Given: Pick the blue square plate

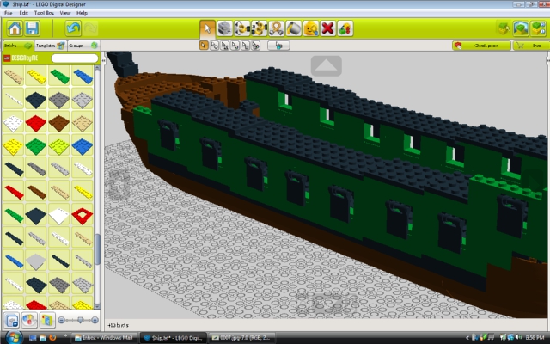Looking at the screenshot, I should pyautogui.click(x=82, y=145).
